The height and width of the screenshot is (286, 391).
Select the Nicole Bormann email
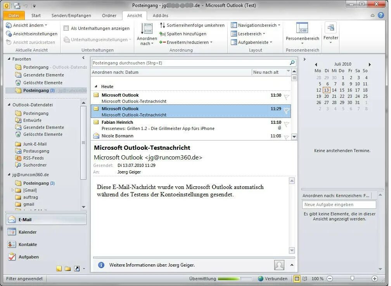(191, 136)
